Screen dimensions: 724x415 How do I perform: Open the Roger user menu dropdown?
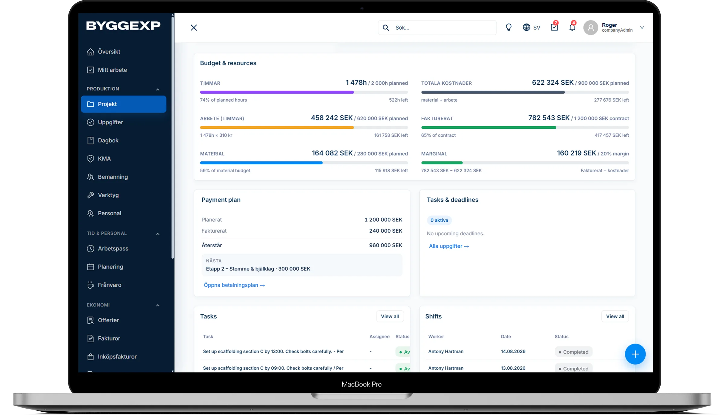pyautogui.click(x=642, y=27)
